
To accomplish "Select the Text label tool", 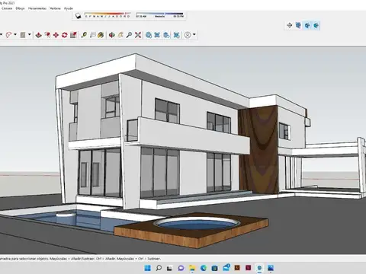I will [x=92, y=35].
